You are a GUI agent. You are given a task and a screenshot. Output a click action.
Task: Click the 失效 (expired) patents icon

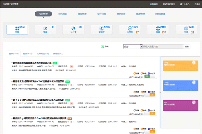click(186, 28)
